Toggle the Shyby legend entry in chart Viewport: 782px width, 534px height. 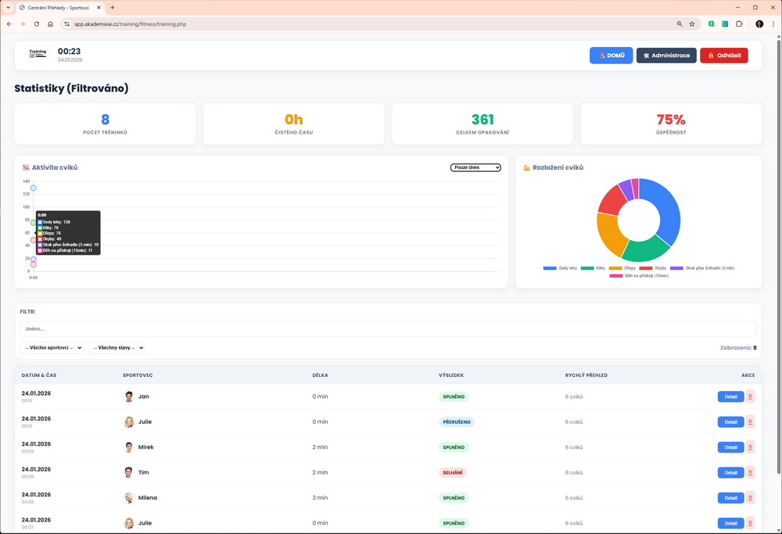655,268
